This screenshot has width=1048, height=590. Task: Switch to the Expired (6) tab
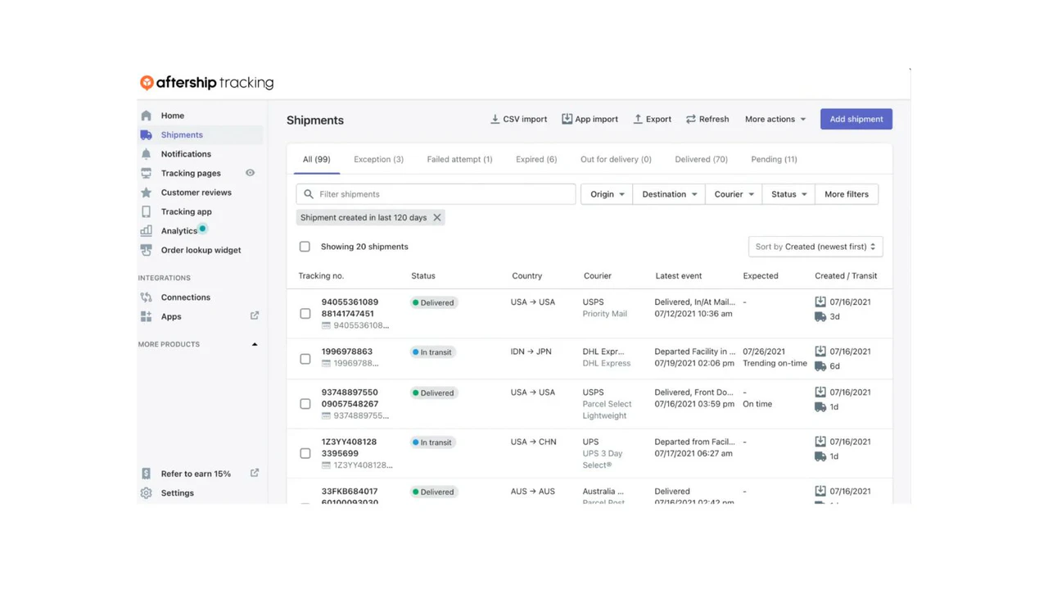pyautogui.click(x=536, y=159)
